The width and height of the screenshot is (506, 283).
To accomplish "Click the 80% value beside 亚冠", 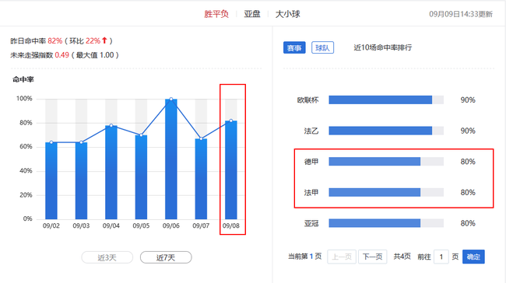I will point(468,223).
